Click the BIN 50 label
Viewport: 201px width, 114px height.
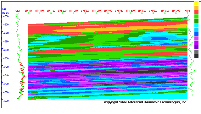pos(28,11)
